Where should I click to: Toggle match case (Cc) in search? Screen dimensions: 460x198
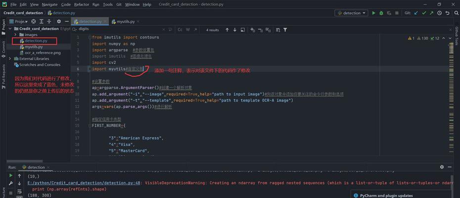[x=180, y=30]
